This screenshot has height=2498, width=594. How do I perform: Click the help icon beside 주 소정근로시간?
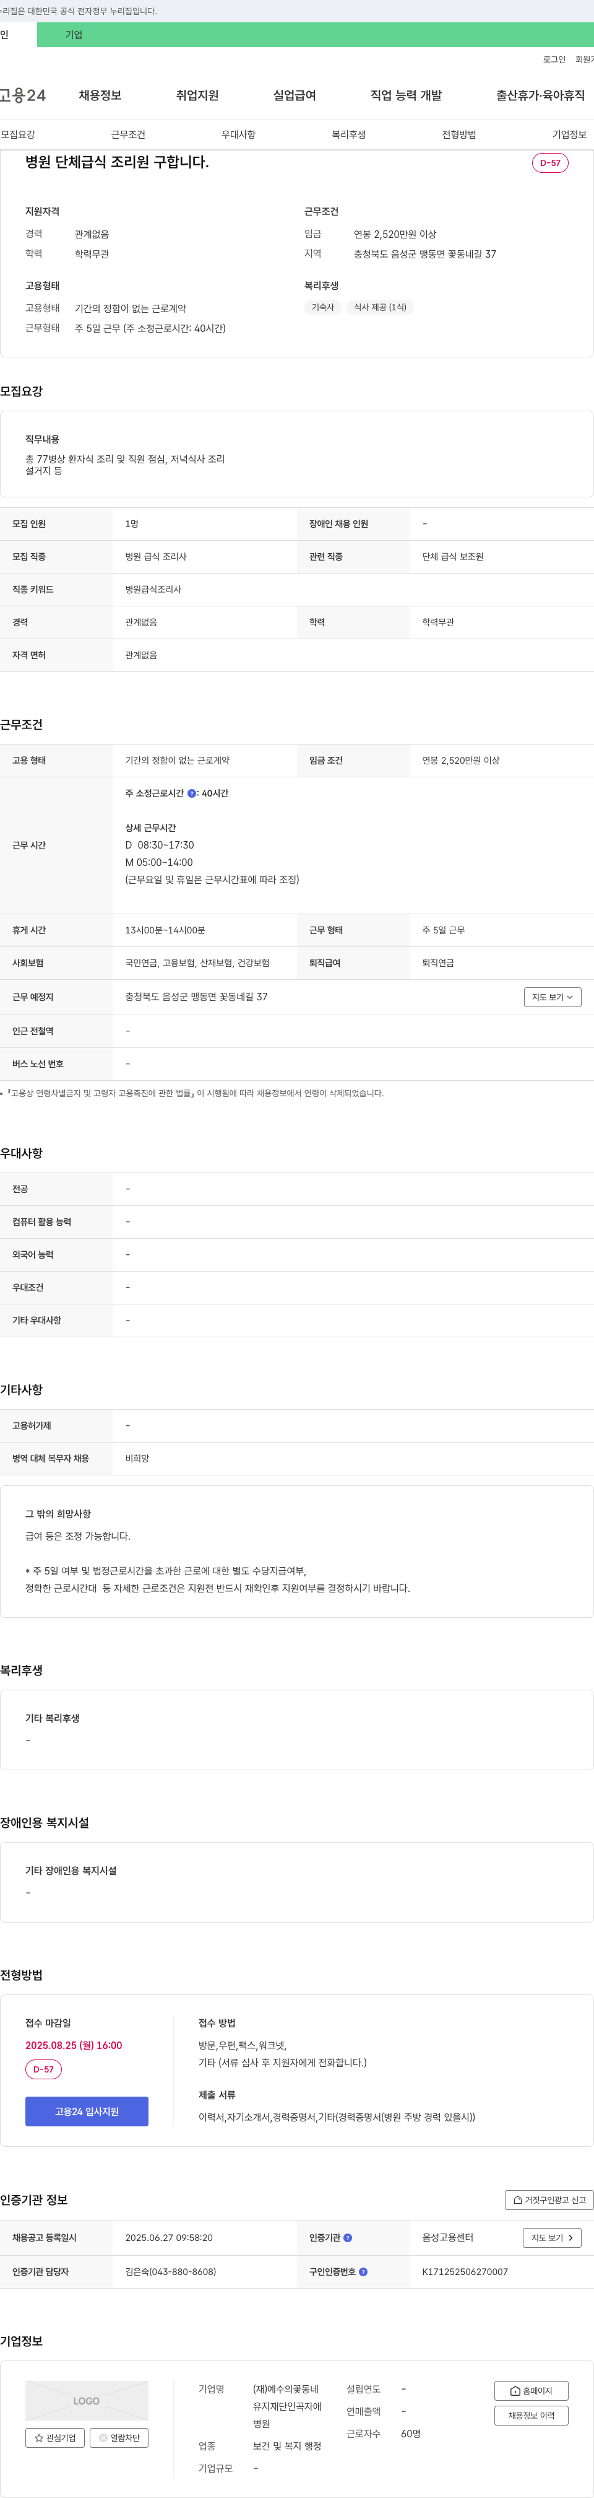pyautogui.click(x=192, y=793)
